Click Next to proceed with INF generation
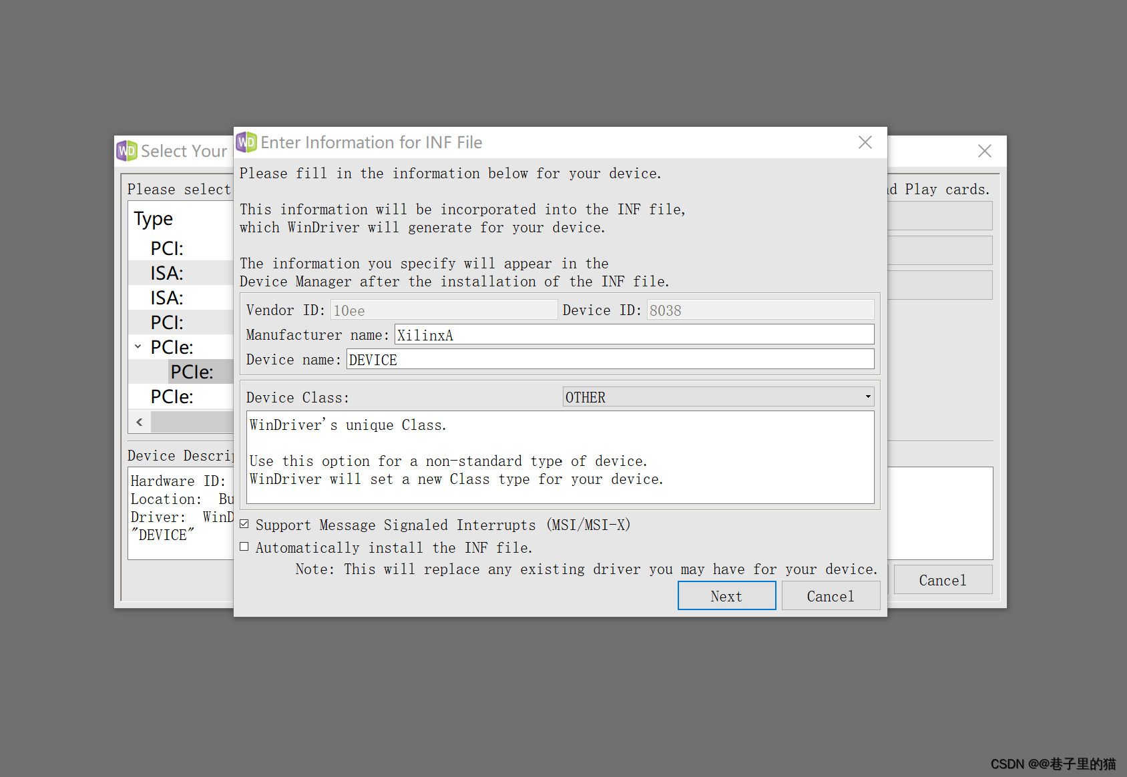The image size is (1127, 777). pos(726,595)
